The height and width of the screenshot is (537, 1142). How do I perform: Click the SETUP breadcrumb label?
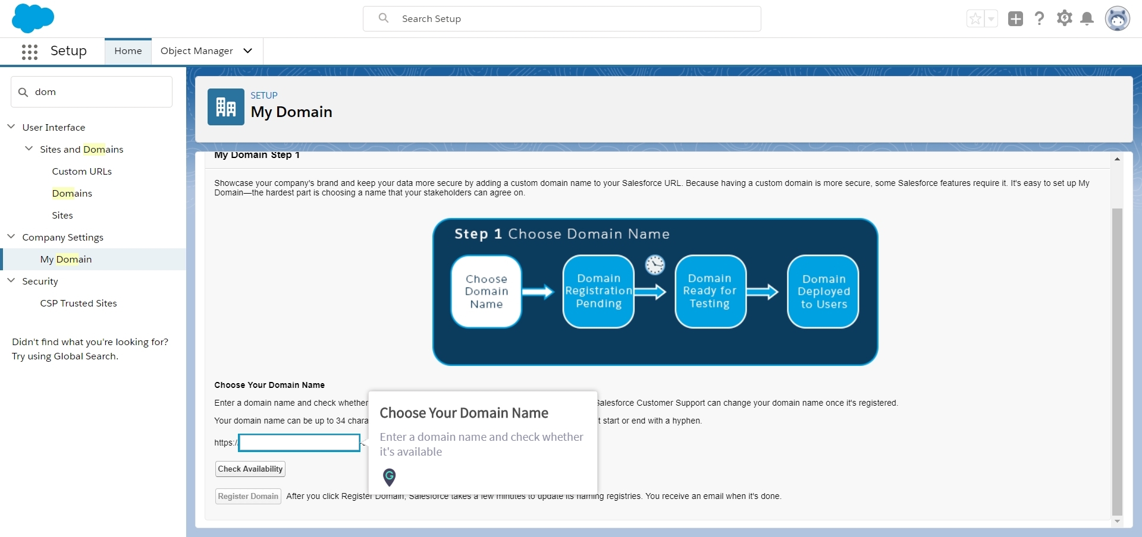tap(264, 95)
